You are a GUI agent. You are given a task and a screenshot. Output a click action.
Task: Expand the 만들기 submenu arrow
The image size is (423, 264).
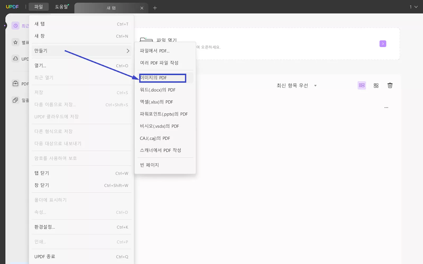pyautogui.click(x=128, y=51)
